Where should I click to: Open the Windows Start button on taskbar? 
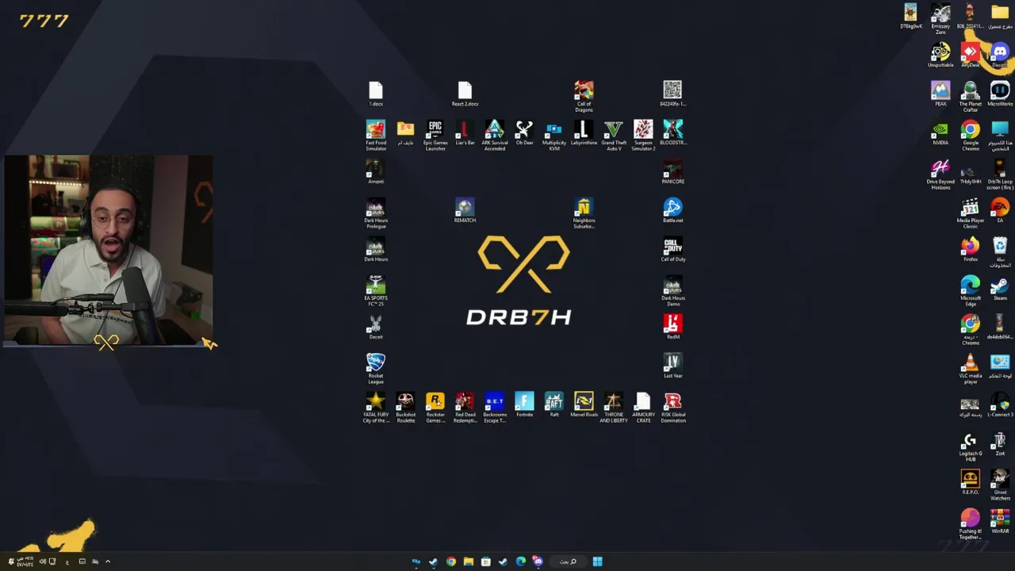point(597,561)
